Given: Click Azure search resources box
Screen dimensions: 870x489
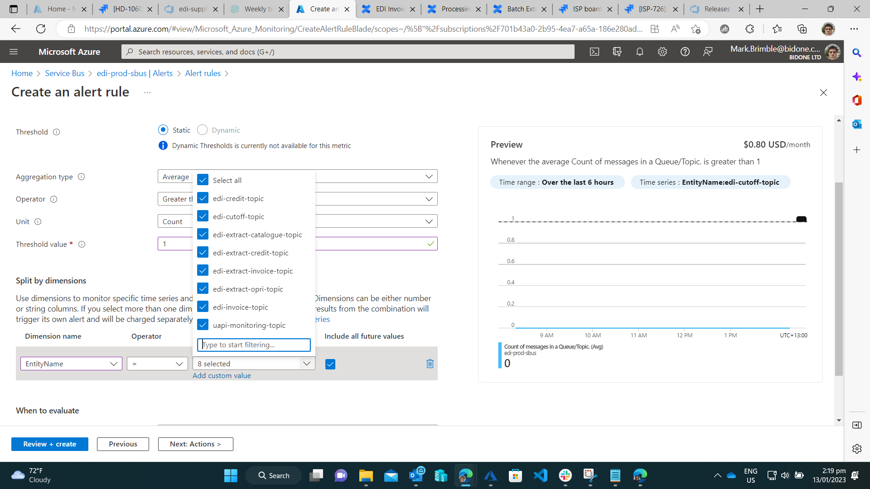Looking at the screenshot, I should (x=348, y=52).
